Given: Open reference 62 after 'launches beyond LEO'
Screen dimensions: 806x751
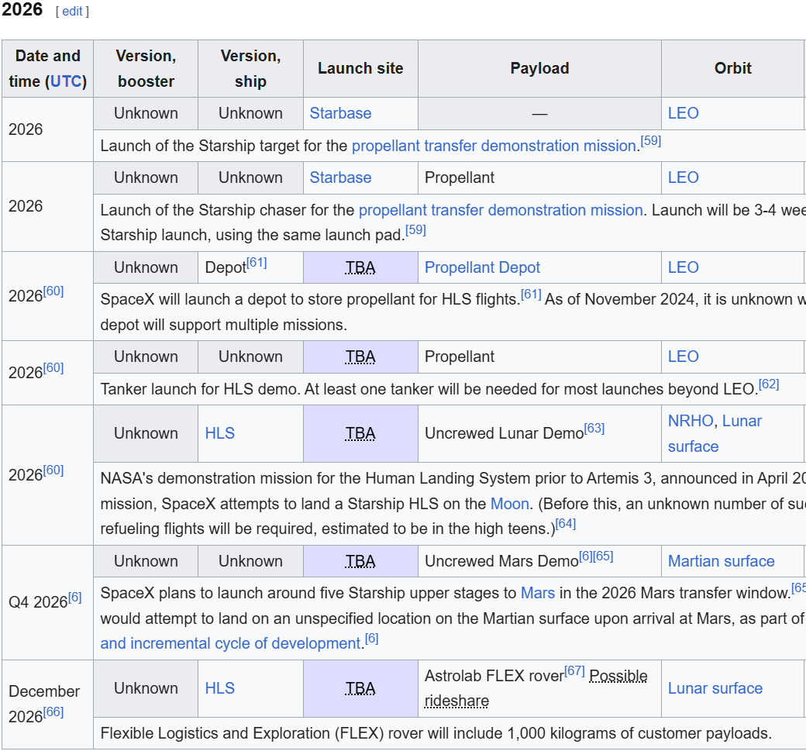Looking at the screenshot, I should click(x=769, y=384).
